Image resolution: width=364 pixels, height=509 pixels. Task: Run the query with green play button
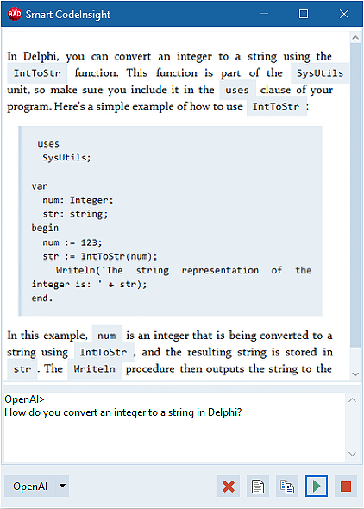[317, 487]
